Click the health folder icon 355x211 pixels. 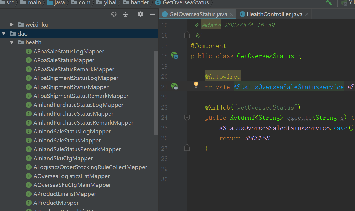click(21, 42)
